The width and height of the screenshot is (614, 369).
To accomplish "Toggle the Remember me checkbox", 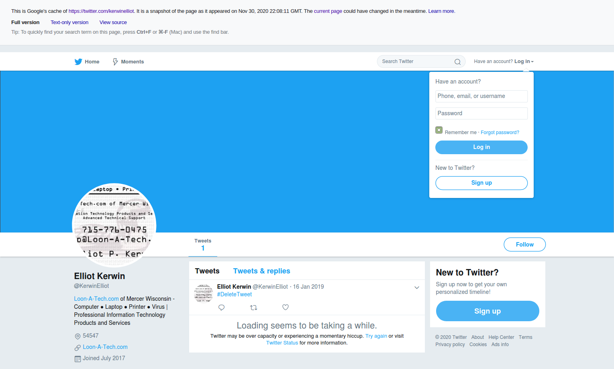I will coord(439,130).
